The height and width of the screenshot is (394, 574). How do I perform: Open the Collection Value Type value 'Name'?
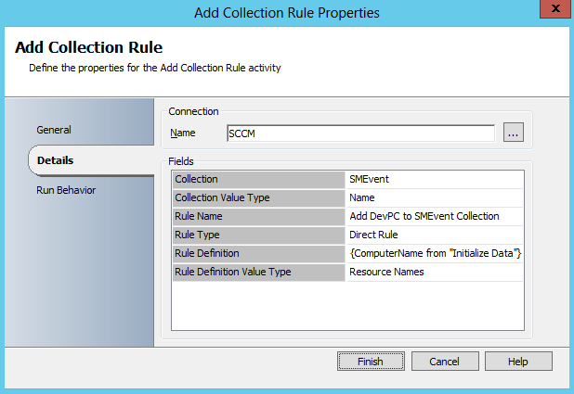[x=434, y=197]
